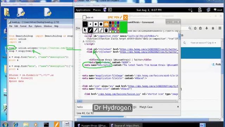
Task: Open the command prompt taskbar icon
Action: (x=46, y=125)
